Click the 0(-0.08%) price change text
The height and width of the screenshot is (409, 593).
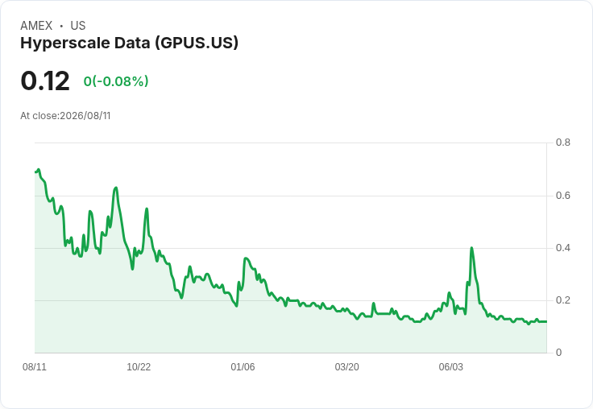116,81
